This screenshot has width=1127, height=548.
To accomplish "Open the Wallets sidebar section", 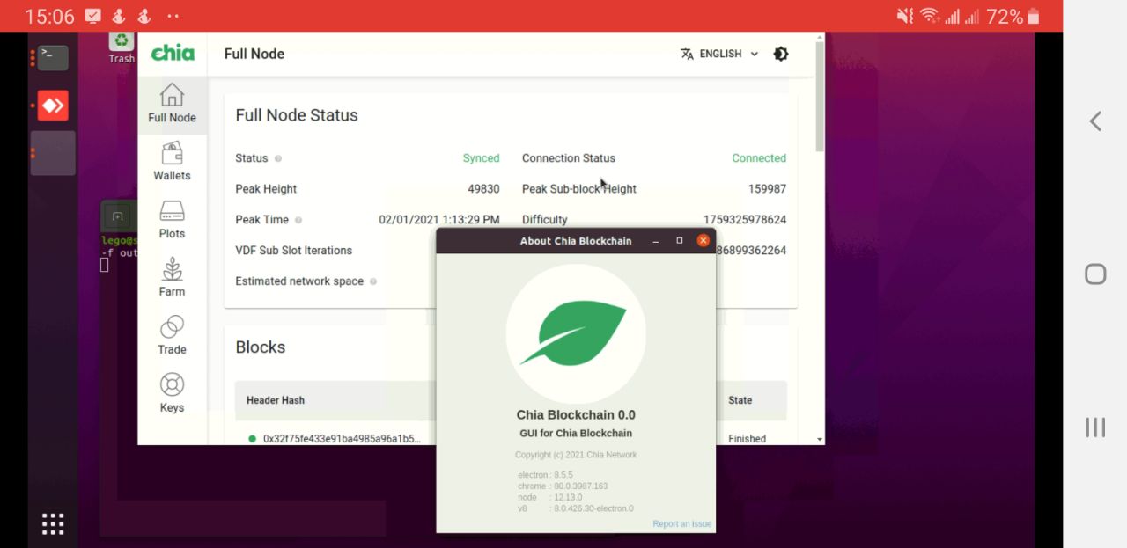I will (172, 162).
